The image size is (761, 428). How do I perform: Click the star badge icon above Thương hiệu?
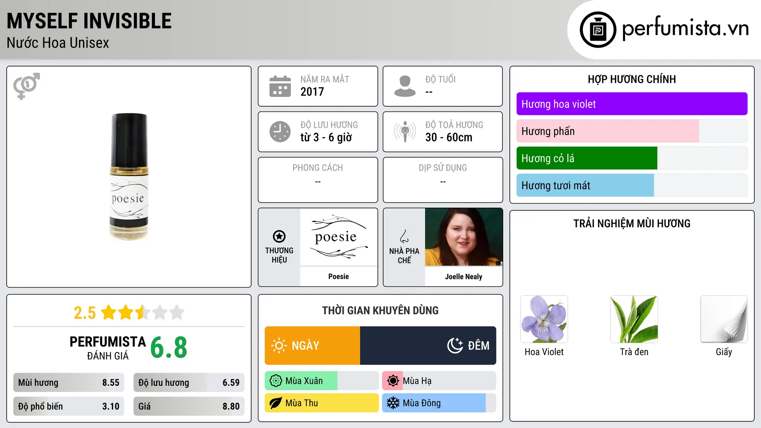click(x=279, y=236)
